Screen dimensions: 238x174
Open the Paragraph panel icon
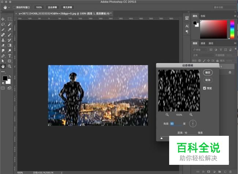(x=187, y=32)
